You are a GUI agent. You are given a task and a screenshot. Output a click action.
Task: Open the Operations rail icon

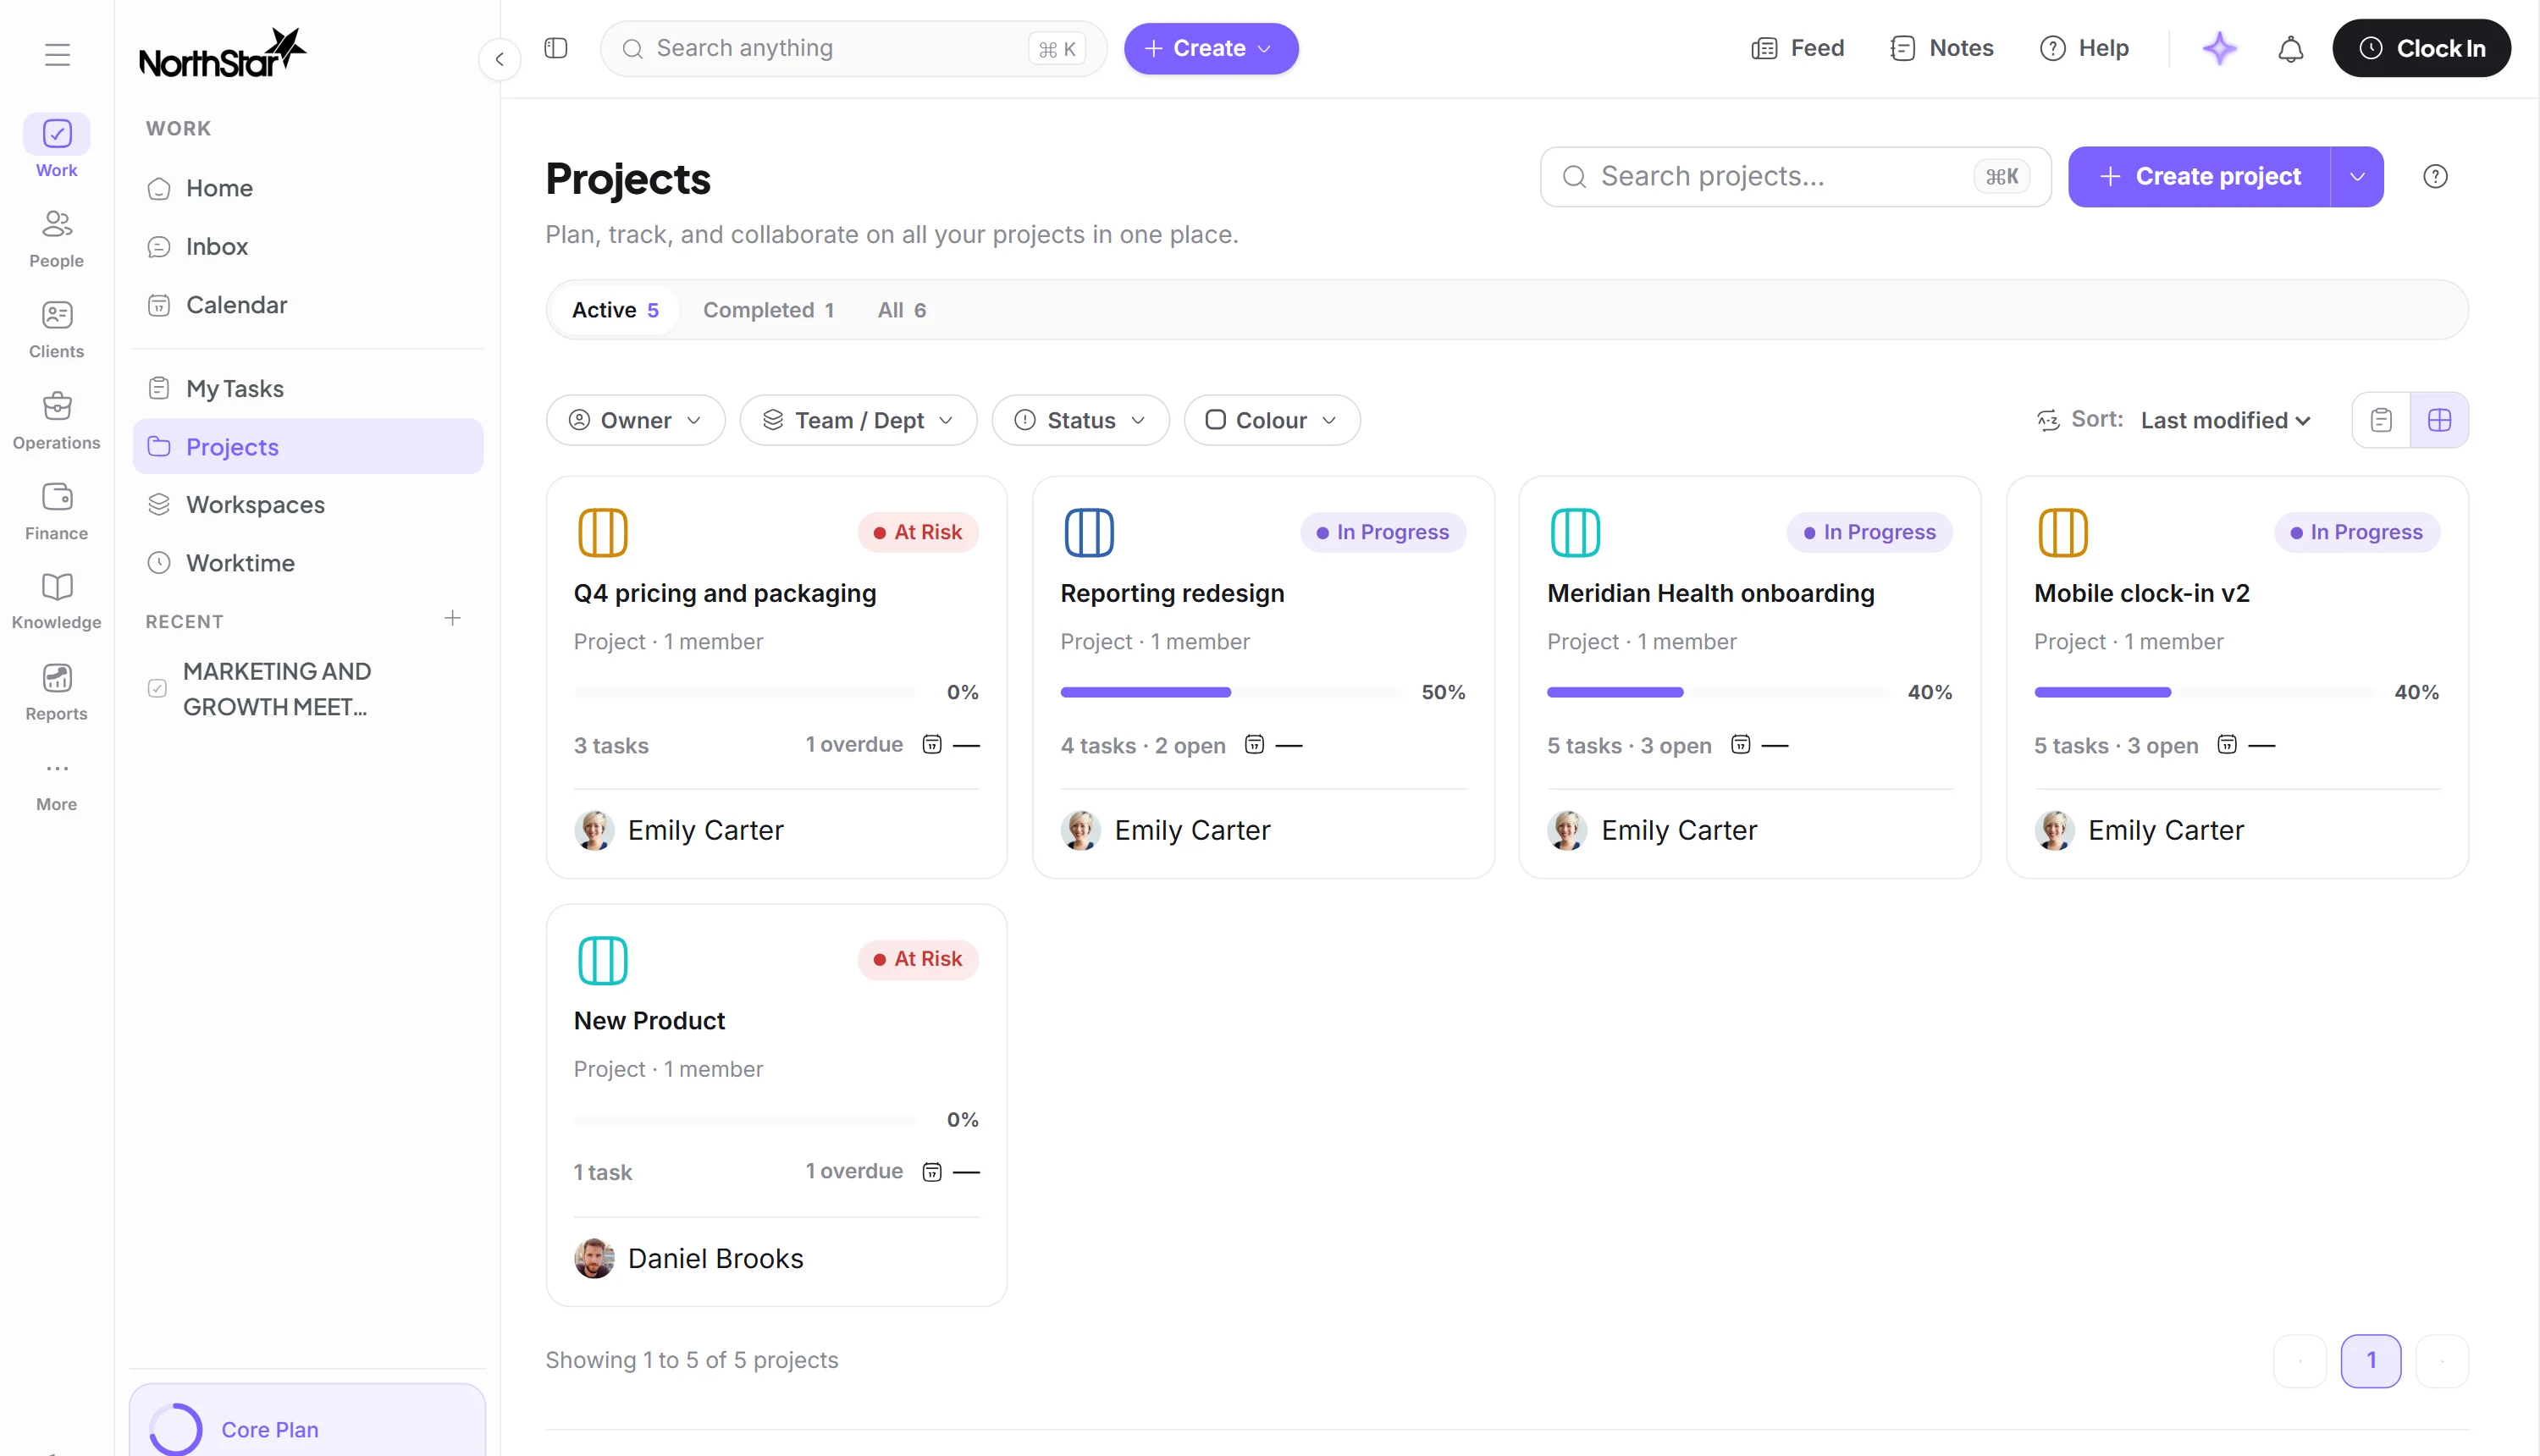(x=57, y=406)
